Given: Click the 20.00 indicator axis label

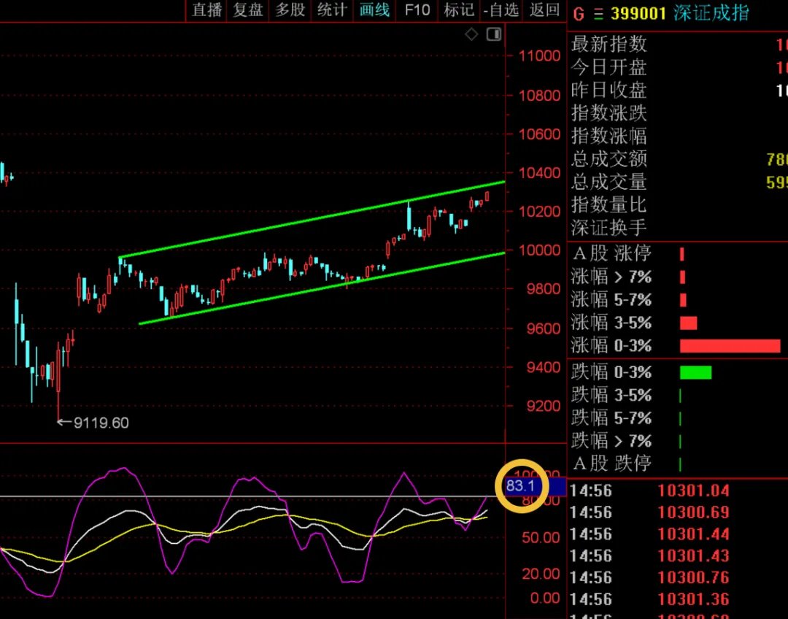Looking at the screenshot, I should (541, 574).
